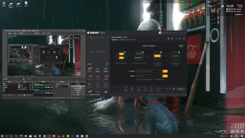Open the gift icon with red dot
245x138 pixels.
point(168,39)
